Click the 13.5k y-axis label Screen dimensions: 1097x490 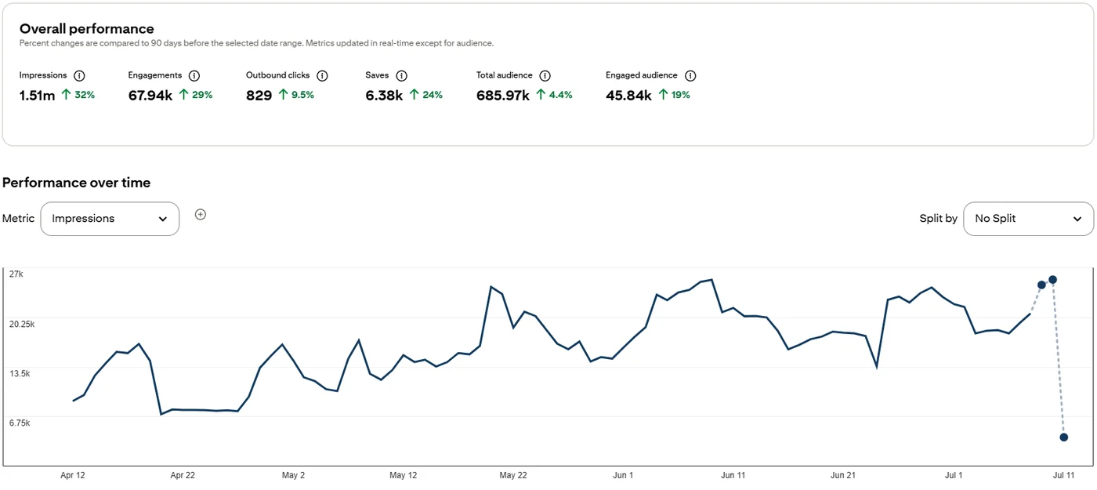point(20,373)
